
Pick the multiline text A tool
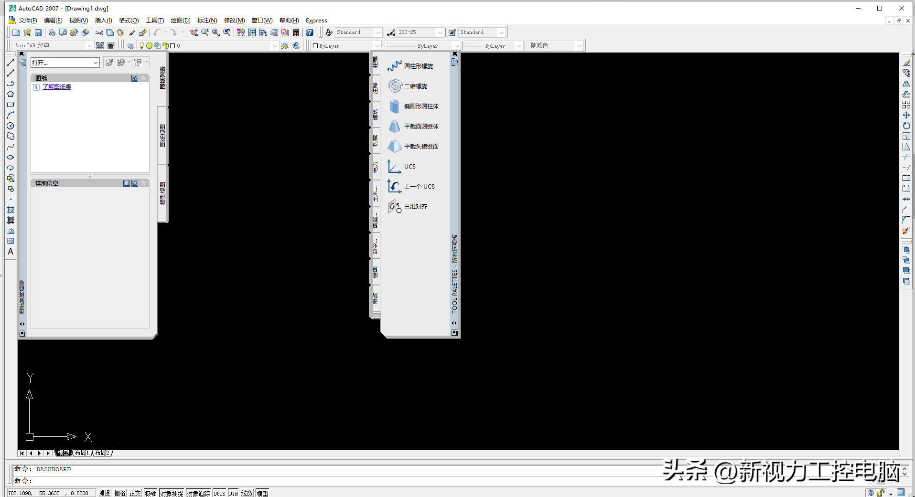click(11, 252)
